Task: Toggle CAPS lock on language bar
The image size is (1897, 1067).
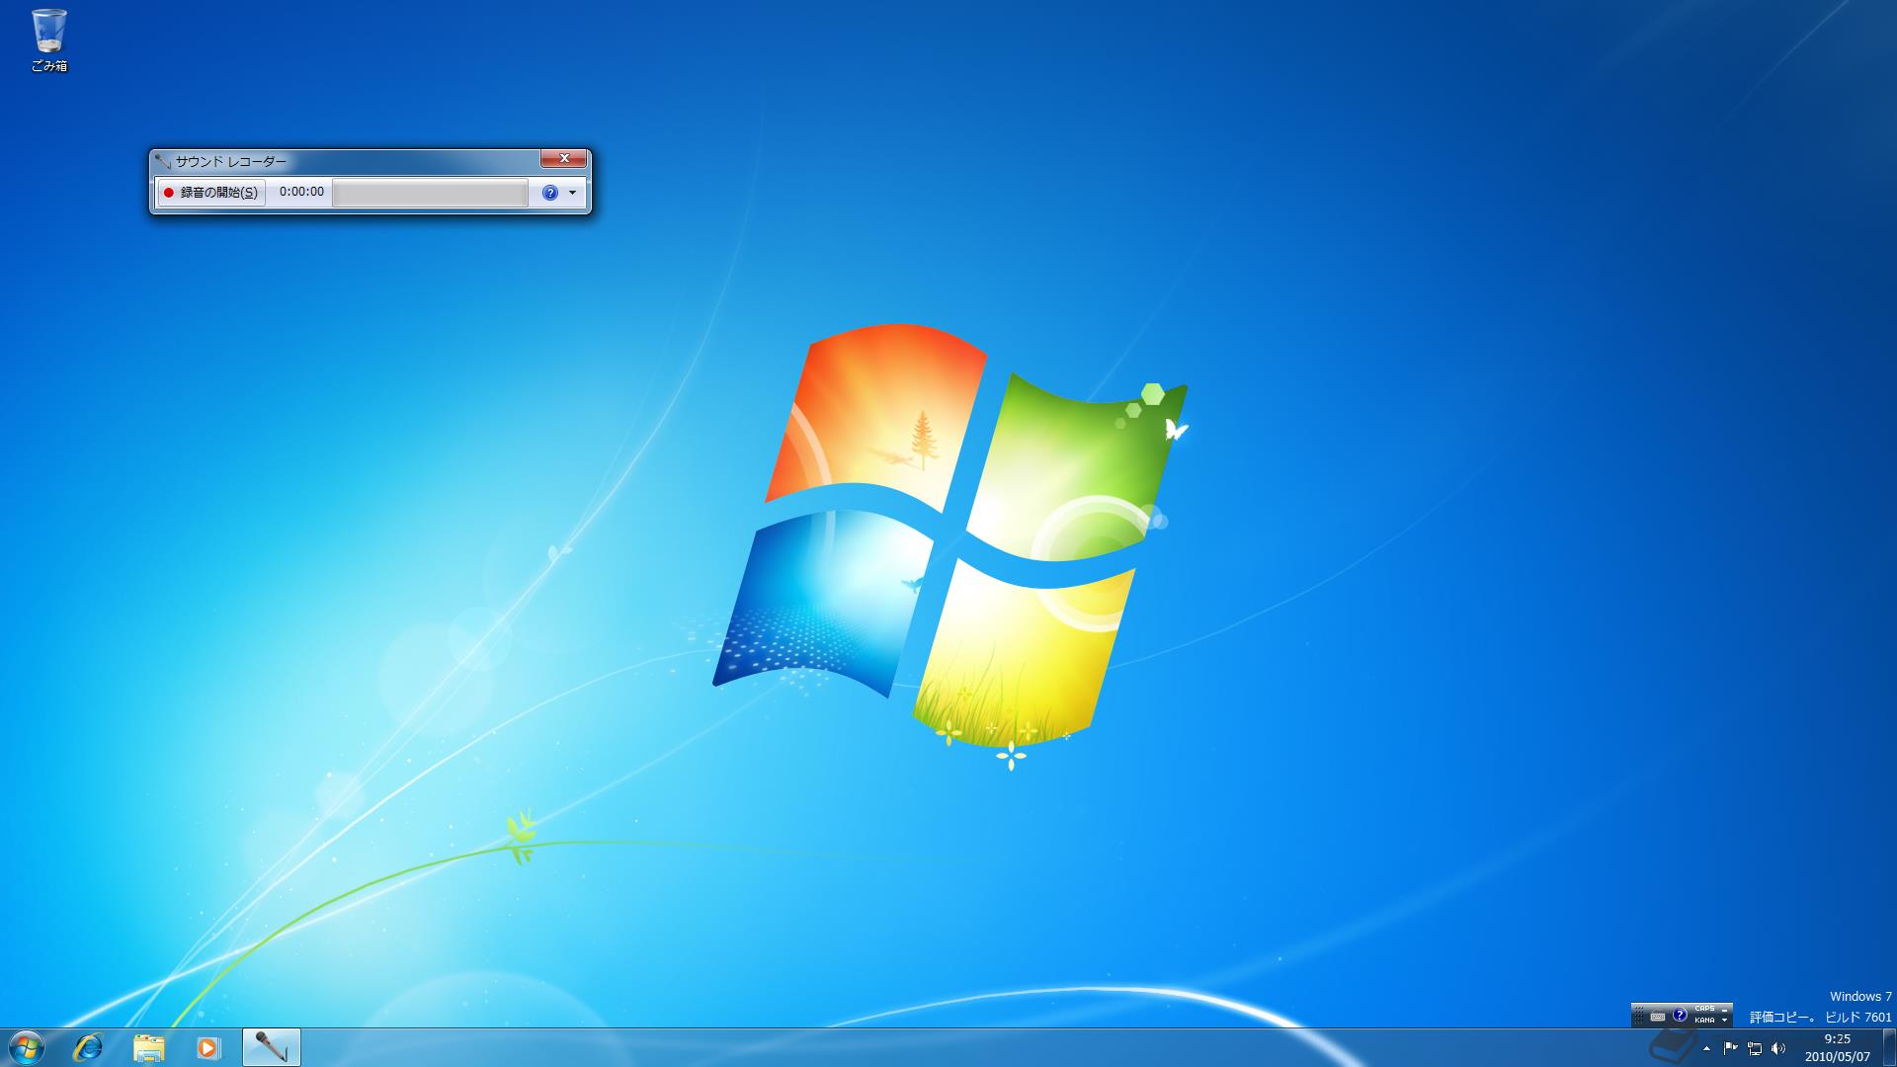Action: point(1704,1008)
